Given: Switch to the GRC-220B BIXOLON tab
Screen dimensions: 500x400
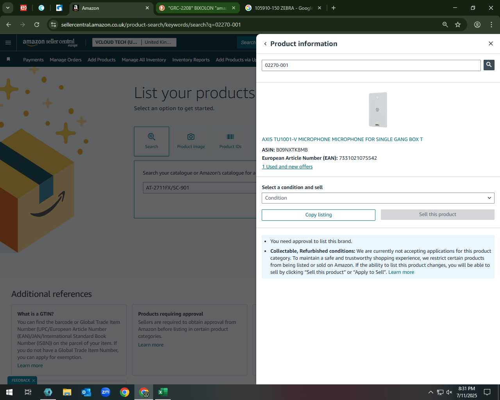Looking at the screenshot, I should coord(198,8).
